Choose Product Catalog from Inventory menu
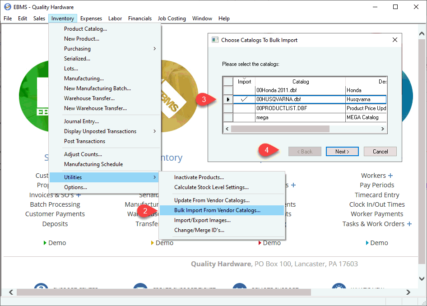 click(x=105, y=29)
